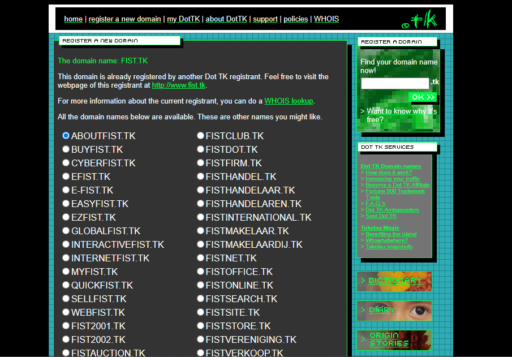Open the home menu link
This screenshot has width=512, height=357.
tap(73, 19)
